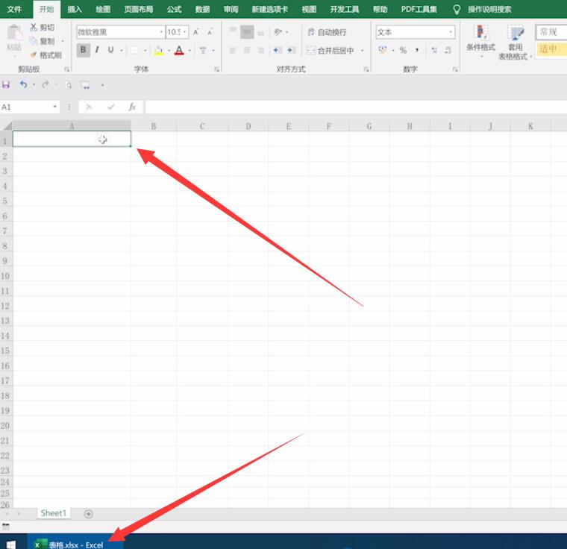567x549 pixels.
Task: Toggle Underline formatting
Action: [x=110, y=50]
